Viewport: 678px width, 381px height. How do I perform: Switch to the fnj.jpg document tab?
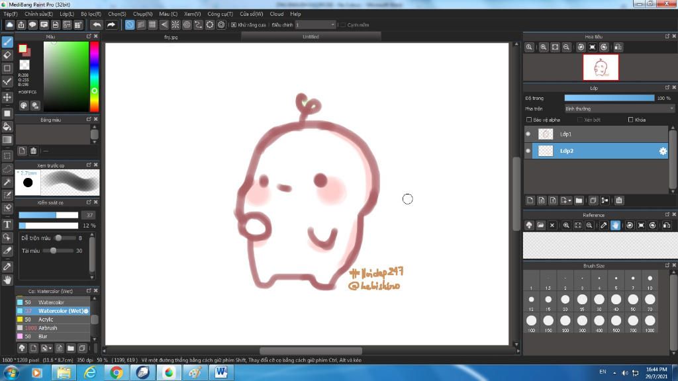coord(171,37)
